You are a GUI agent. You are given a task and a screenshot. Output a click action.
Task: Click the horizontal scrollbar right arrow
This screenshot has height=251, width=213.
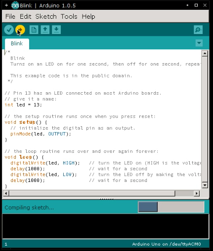click(197, 193)
